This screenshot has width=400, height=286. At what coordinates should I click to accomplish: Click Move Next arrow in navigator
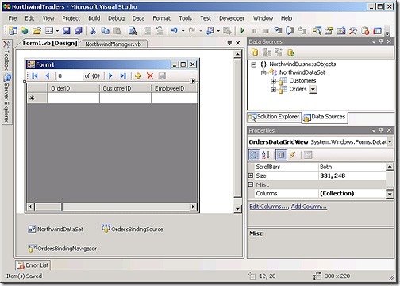click(x=110, y=76)
